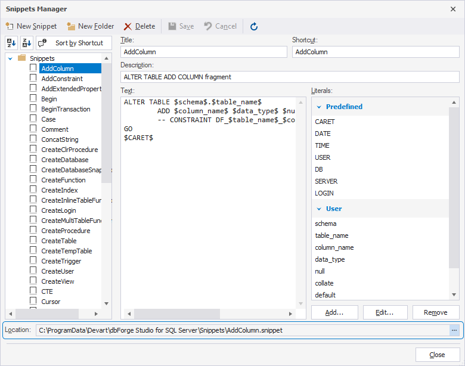Select the AddColumn snippet
Viewport: 465px width, 366px height.
(70, 69)
